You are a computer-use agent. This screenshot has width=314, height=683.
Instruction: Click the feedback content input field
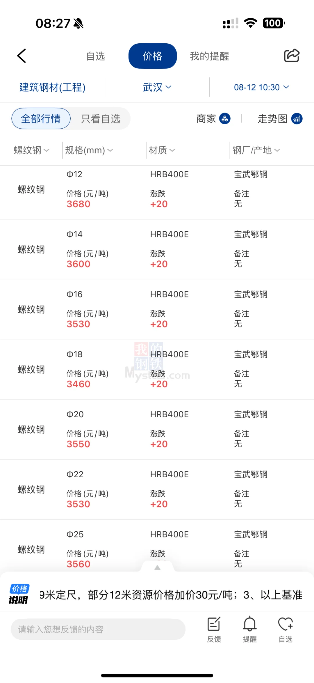click(98, 629)
